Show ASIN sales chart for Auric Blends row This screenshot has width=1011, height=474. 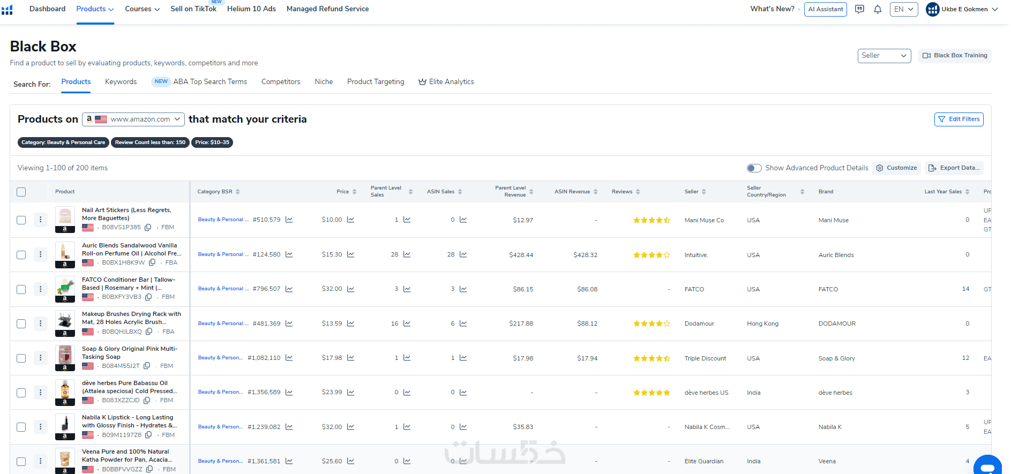(463, 254)
